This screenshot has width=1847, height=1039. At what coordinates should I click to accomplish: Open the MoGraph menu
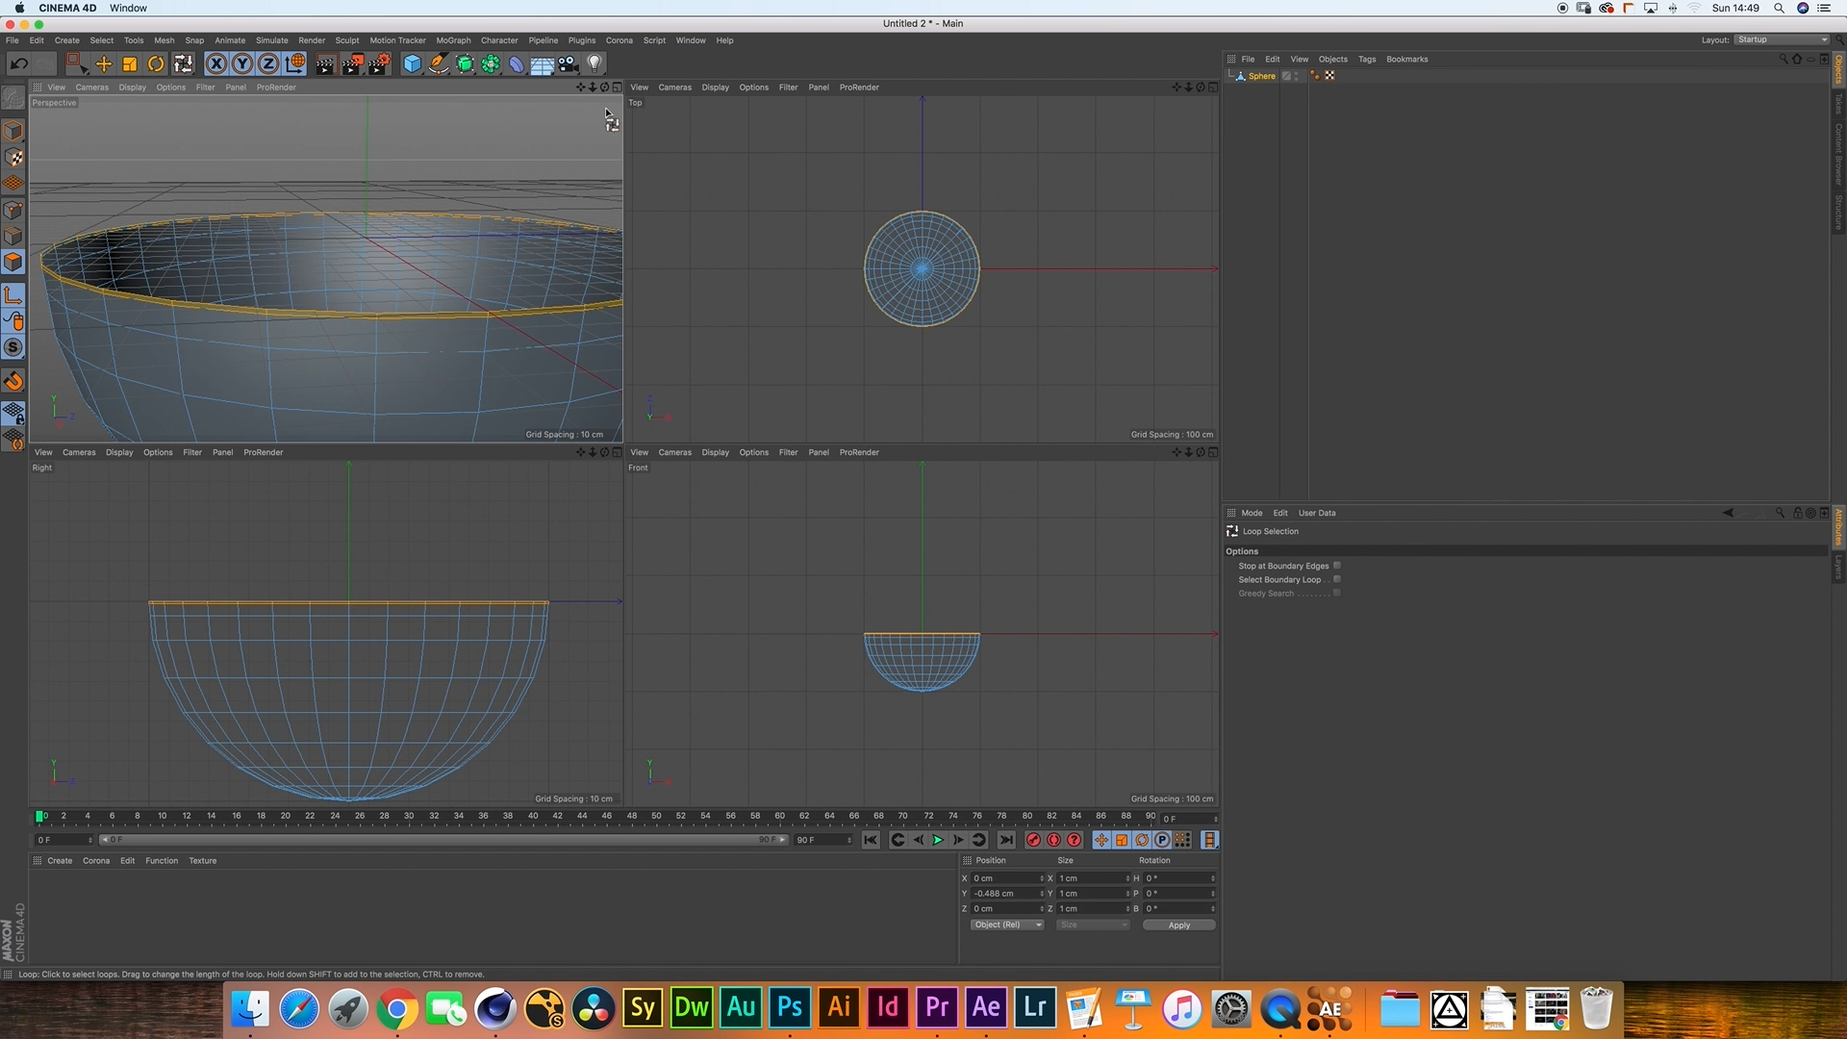(x=453, y=40)
